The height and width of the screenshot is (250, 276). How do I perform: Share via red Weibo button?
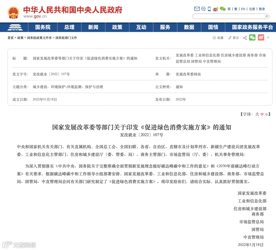tap(261, 38)
